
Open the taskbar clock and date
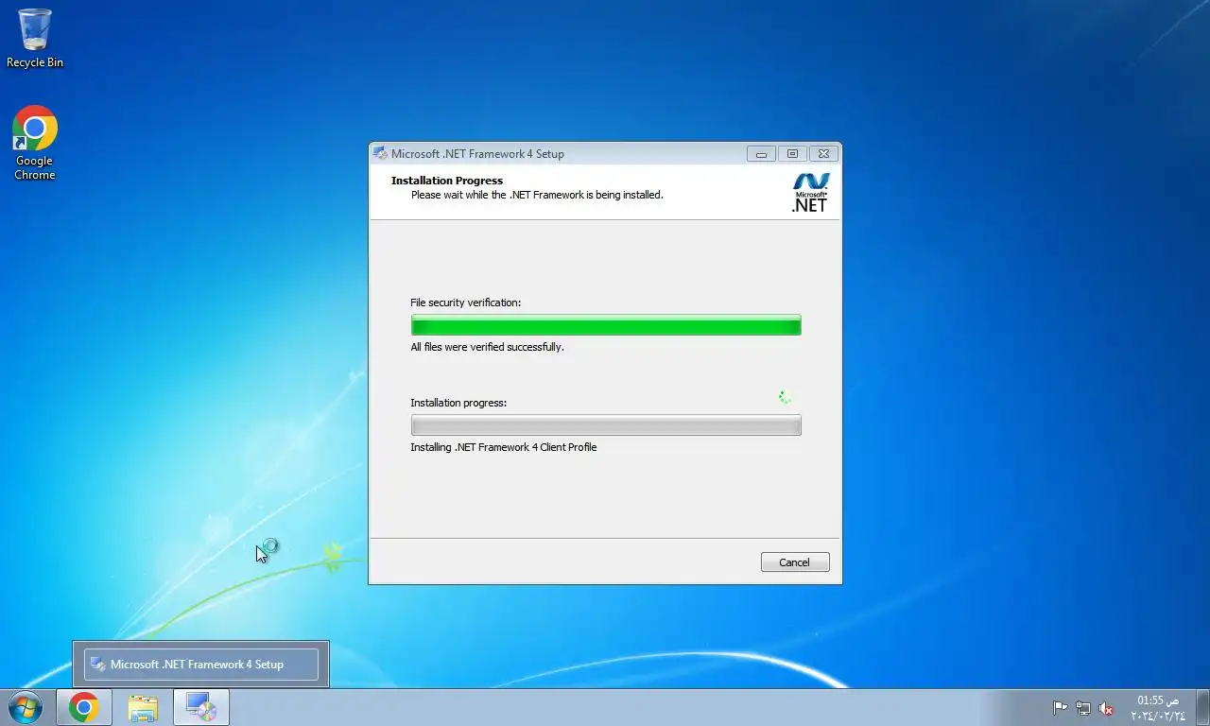[x=1158, y=708]
